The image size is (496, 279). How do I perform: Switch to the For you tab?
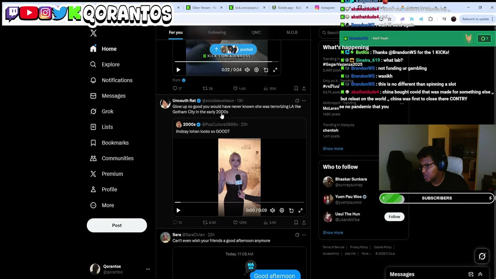click(x=176, y=33)
